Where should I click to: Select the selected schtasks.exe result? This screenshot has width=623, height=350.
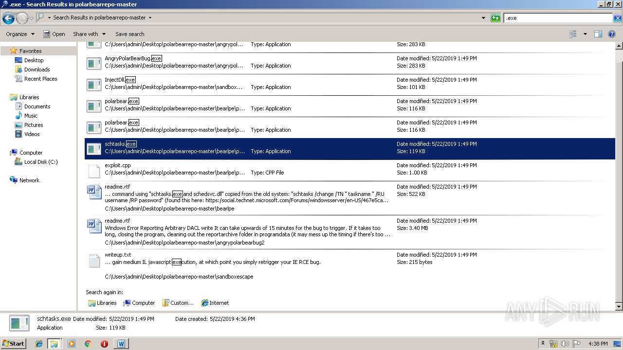[349, 149]
